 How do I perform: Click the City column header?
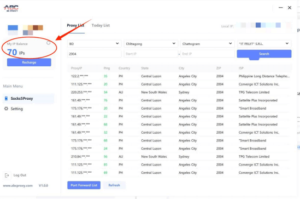pos(181,68)
